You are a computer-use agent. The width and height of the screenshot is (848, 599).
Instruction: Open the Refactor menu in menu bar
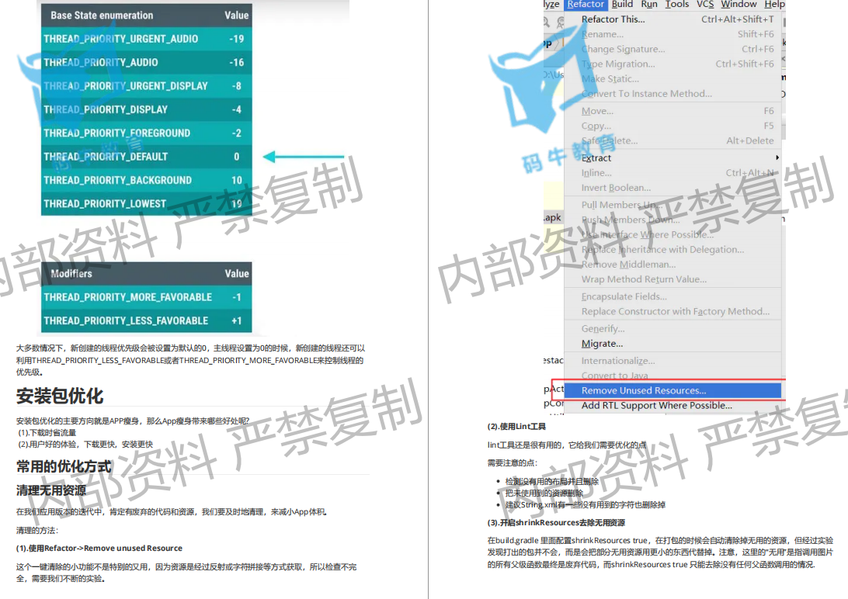[x=586, y=5]
